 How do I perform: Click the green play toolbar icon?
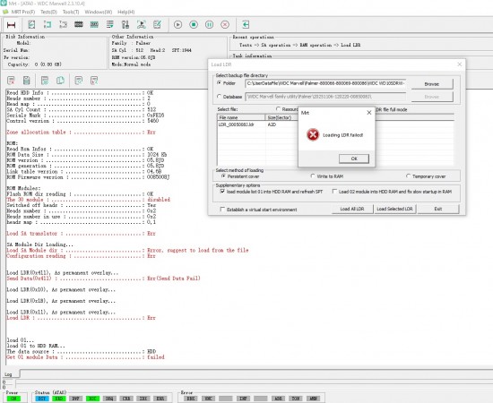pyautogui.click(x=178, y=24)
